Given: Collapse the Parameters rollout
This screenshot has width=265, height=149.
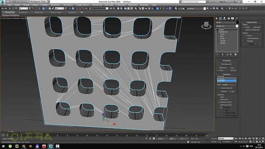Looking at the screenshot, I should click(226, 74).
